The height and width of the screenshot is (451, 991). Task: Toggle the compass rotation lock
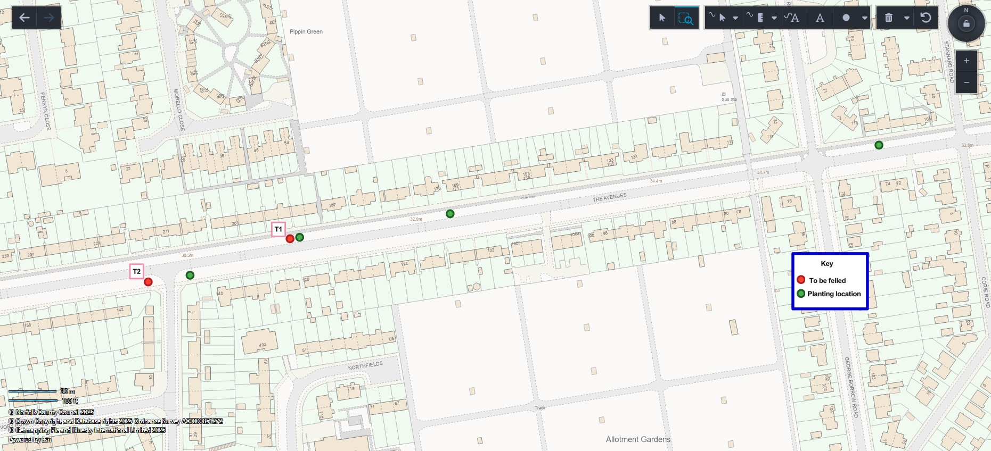click(967, 23)
